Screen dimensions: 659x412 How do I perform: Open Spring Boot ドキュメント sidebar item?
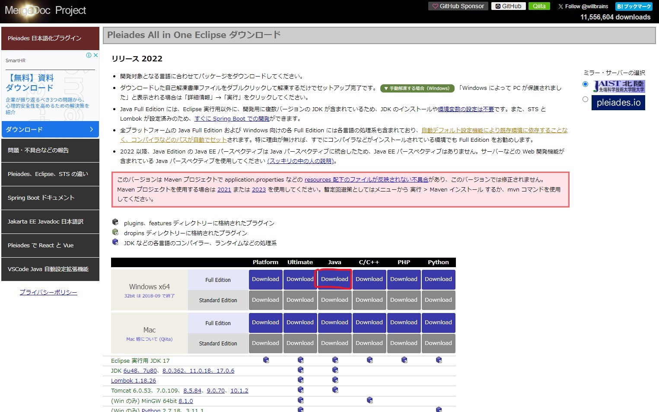[x=50, y=198]
